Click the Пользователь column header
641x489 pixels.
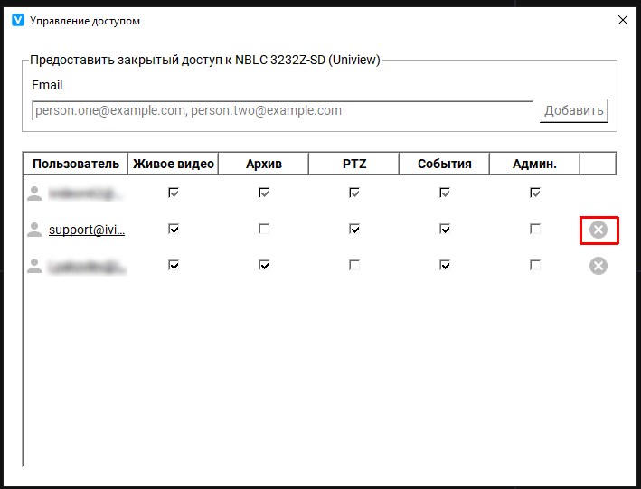click(x=76, y=164)
